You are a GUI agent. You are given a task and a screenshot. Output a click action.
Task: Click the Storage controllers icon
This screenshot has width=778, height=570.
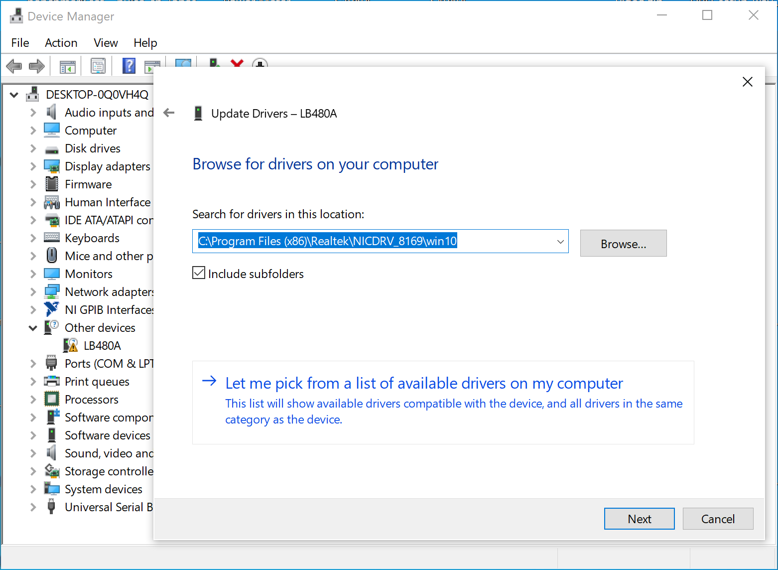click(x=51, y=471)
